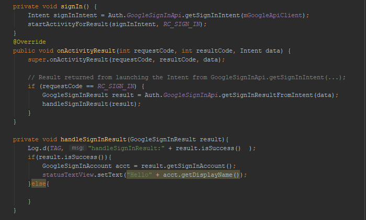Click the statusTextView field
This screenshot has width=366, height=220.
68,175
